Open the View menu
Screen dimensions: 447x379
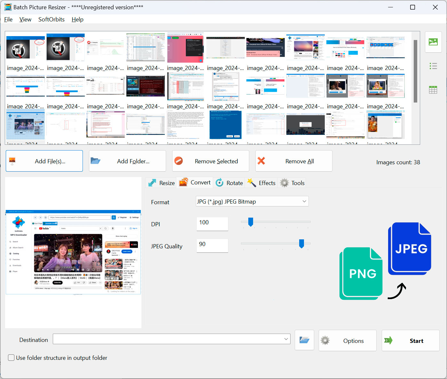pyautogui.click(x=25, y=19)
